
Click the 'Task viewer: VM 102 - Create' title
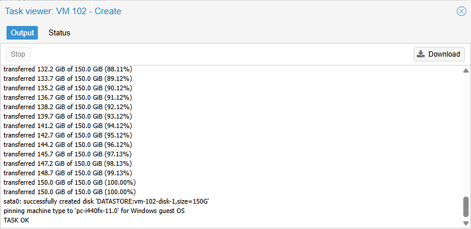tap(63, 11)
